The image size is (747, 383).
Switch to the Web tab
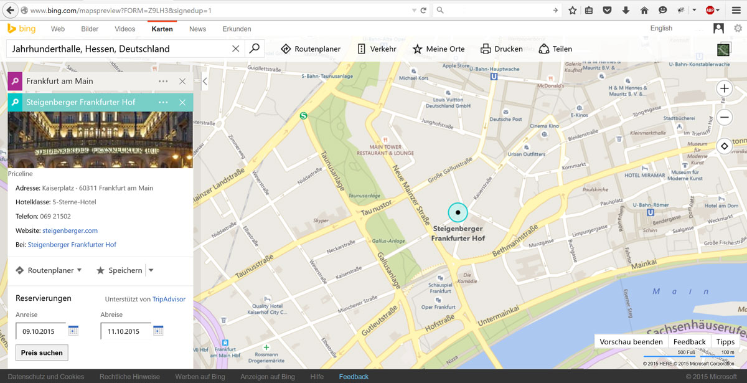(58, 29)
